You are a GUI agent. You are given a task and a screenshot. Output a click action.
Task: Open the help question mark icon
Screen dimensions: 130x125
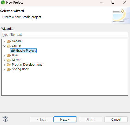pos(5,119)
